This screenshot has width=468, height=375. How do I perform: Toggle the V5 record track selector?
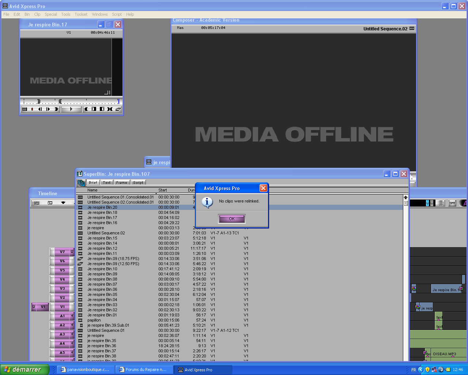[62, 270]
